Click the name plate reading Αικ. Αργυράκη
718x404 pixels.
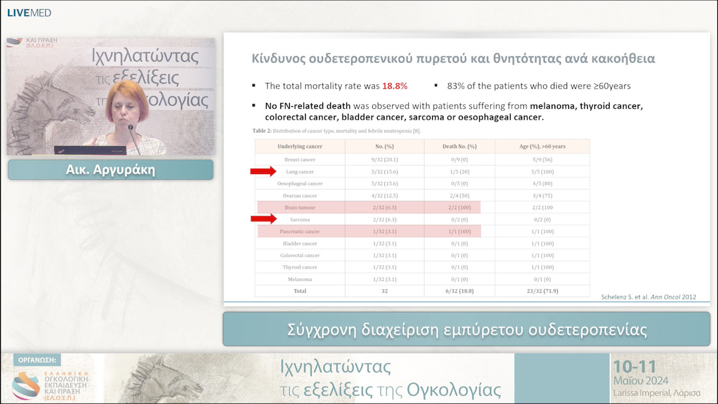coord(110,169)
